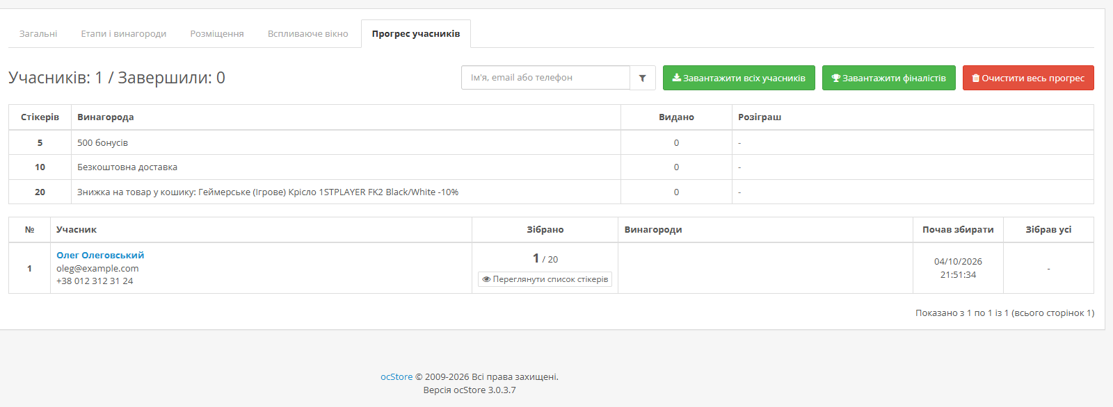Click Завантажити всіх учасників button
The width and height of the screenshot is (1113, 407).
(739, 78)
